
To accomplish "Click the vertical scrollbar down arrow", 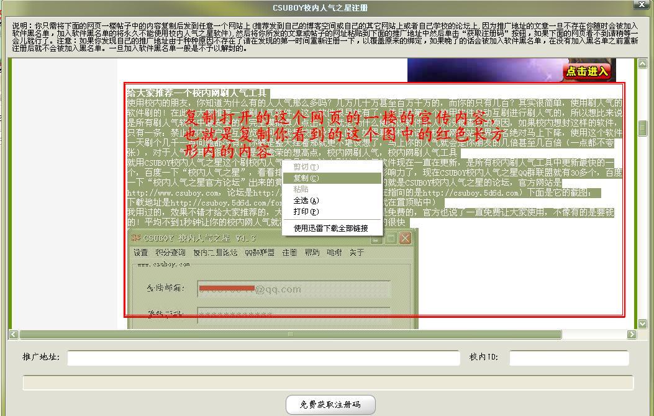I will 642,323.
